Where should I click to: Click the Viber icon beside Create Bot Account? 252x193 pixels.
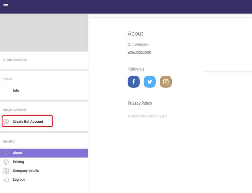(6, 122)
